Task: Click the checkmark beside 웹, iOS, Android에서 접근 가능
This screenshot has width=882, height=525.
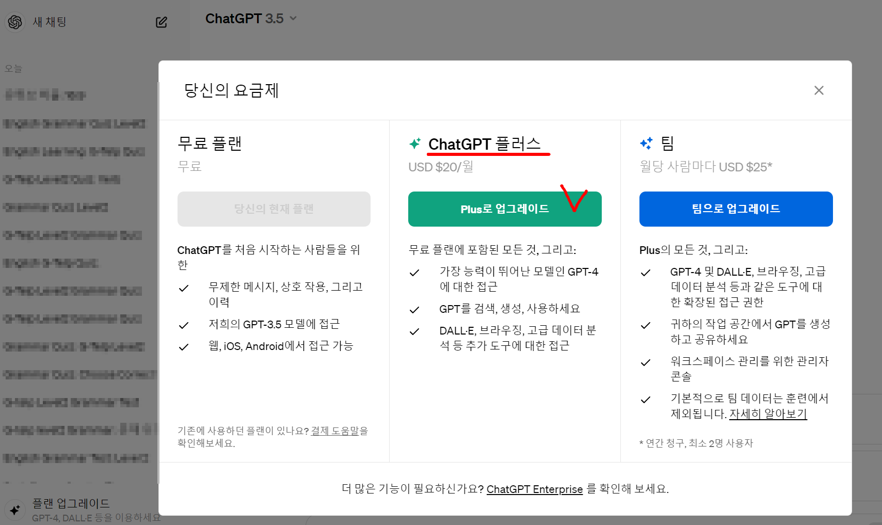Action: point(184,347)
